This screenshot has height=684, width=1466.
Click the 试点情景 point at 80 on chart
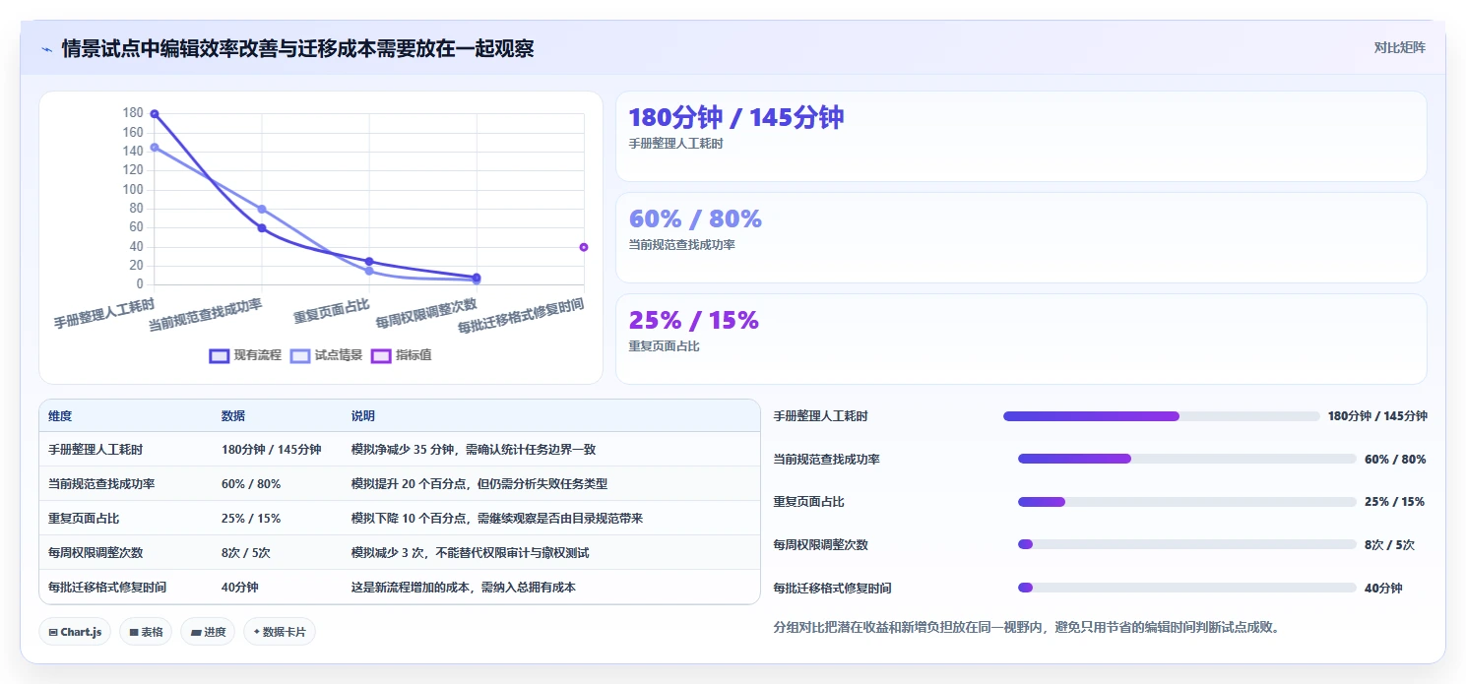[x=262, y=209]
